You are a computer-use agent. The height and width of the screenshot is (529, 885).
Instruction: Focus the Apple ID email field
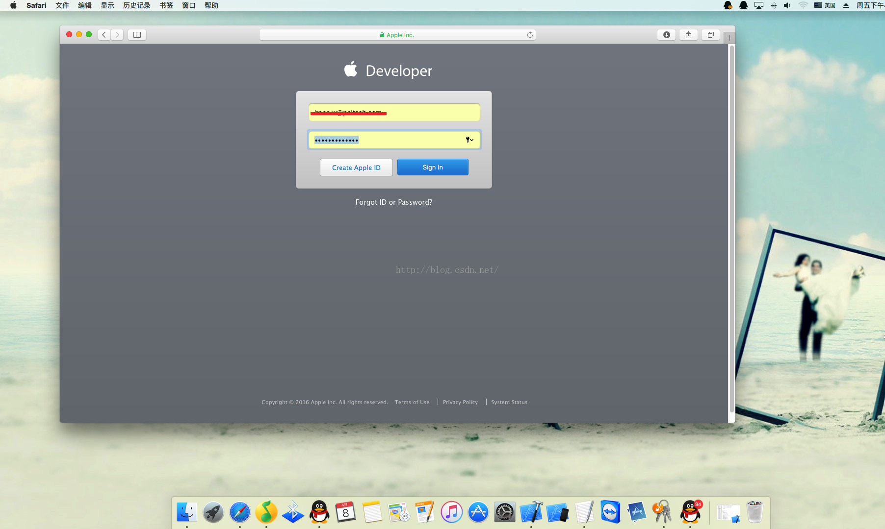394,112
